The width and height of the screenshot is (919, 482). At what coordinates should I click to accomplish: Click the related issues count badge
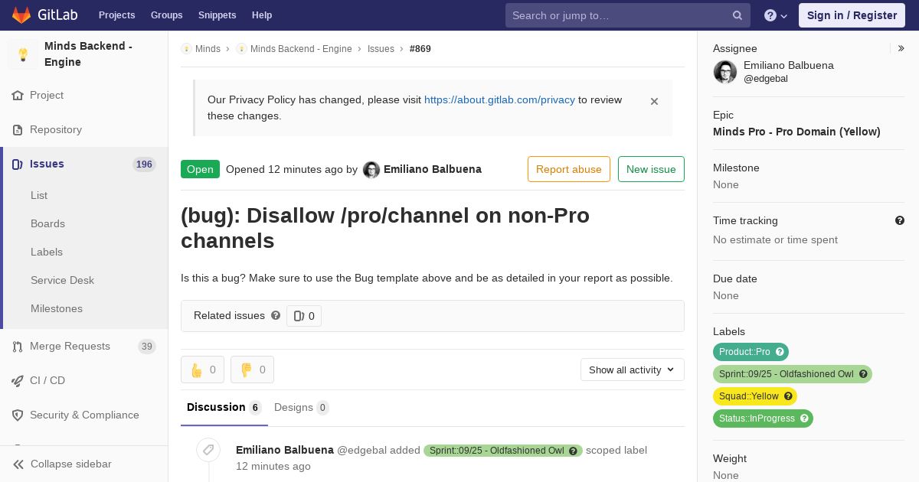coord(304,316)
